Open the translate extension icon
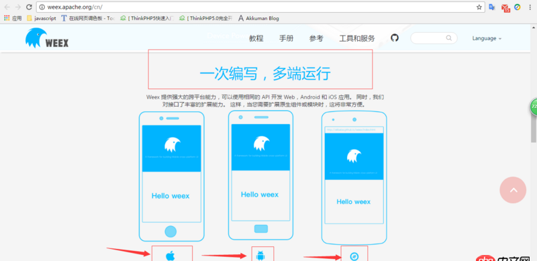Screen dimensions: 537x261 click(x=492, y=7)
